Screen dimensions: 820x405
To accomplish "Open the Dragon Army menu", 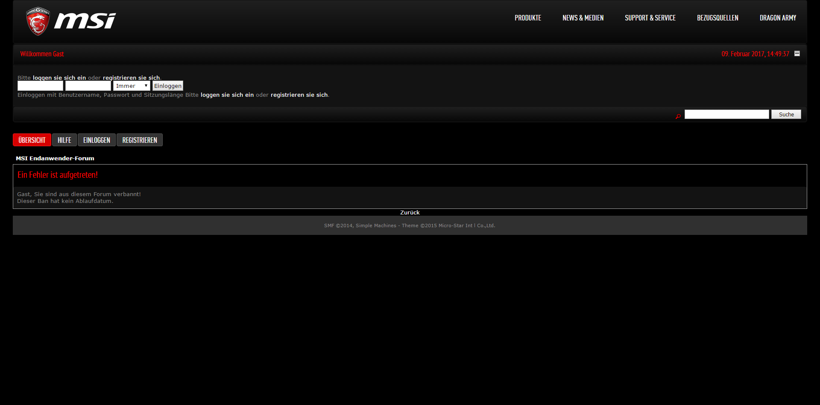I will tap(778, 18).
